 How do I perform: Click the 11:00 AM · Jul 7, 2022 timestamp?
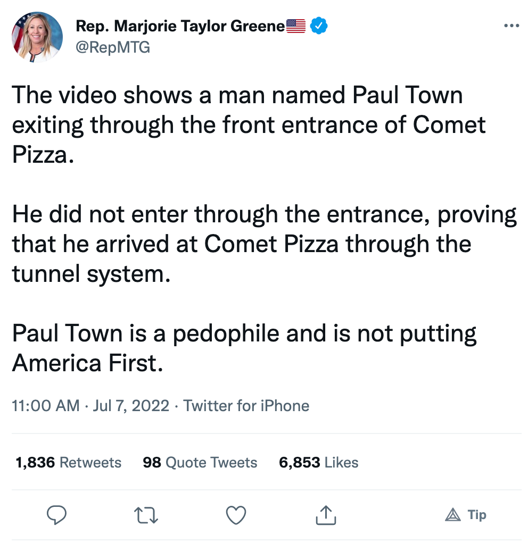90,406
